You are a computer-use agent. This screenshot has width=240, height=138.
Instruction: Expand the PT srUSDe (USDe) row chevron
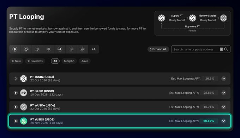224,107
